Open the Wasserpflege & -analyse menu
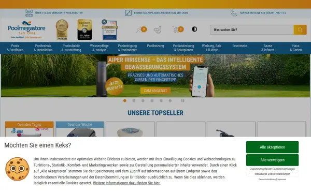The width and height of the screenshot is (311, 194). (99, 48)
